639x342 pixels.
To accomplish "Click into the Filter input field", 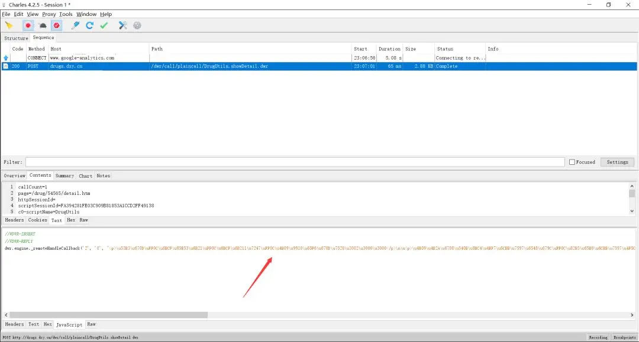I will pos(295,162).
